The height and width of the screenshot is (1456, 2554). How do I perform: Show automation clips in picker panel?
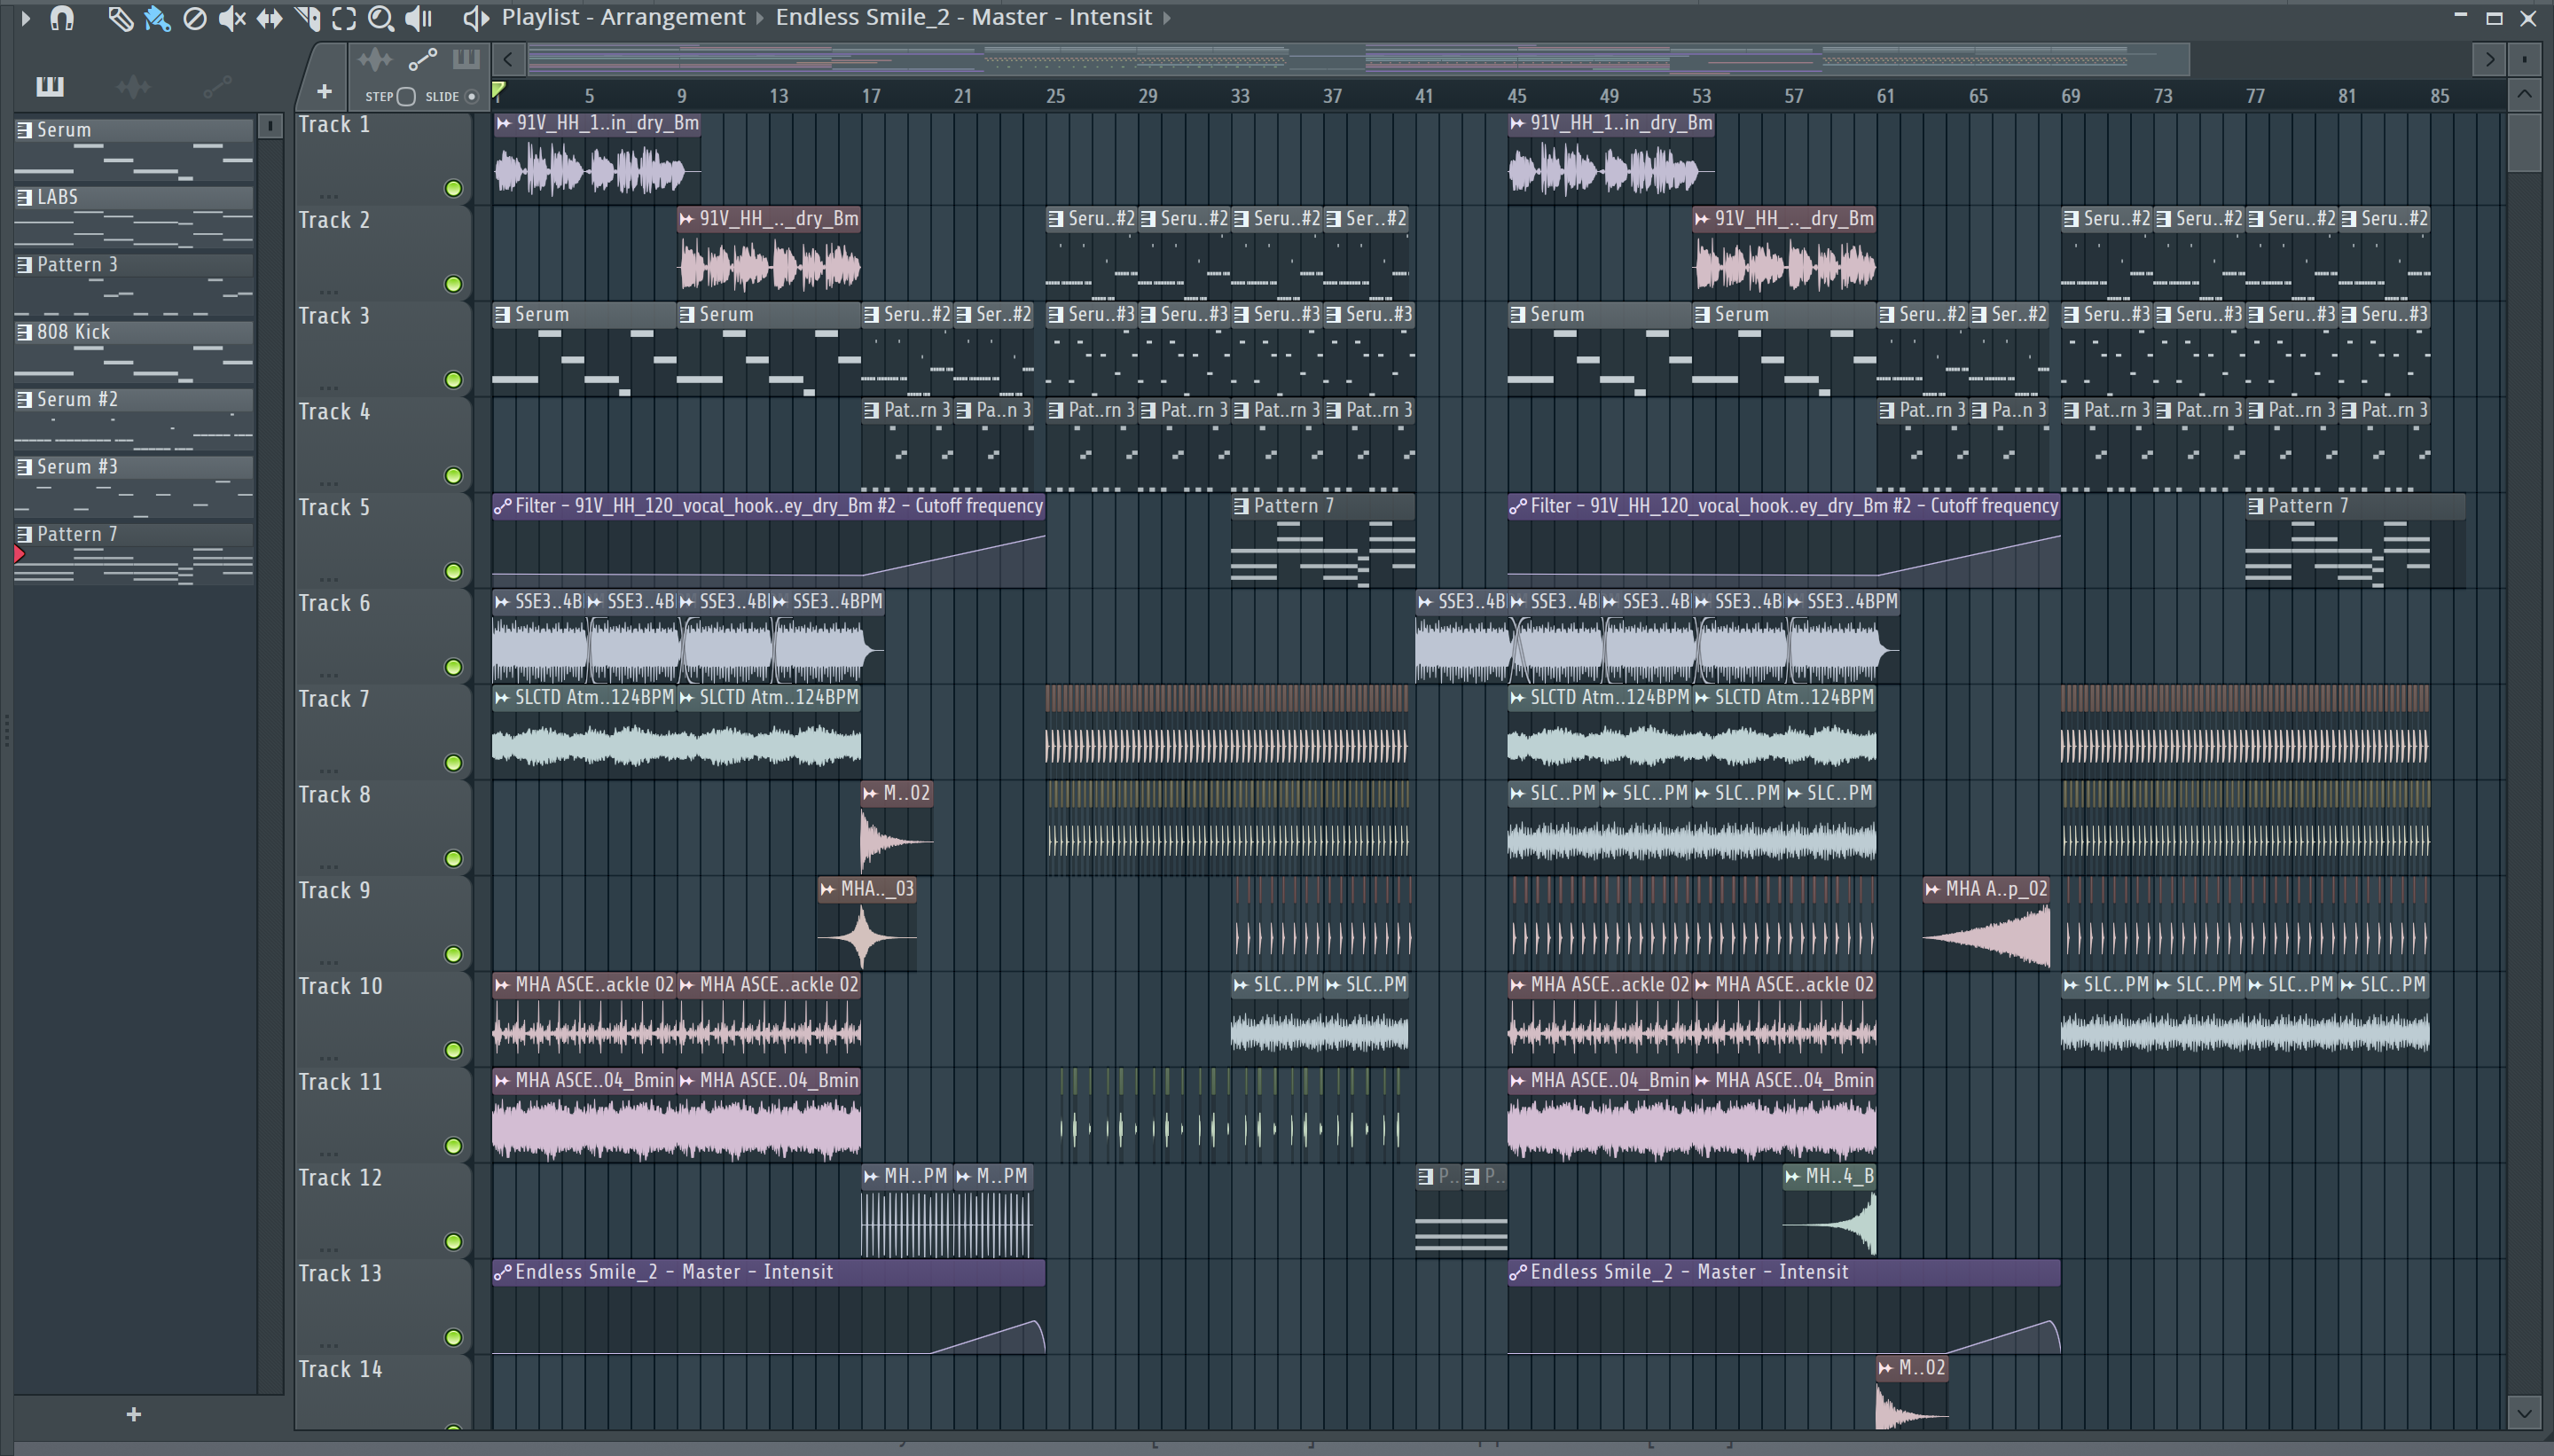click(217, 87)
